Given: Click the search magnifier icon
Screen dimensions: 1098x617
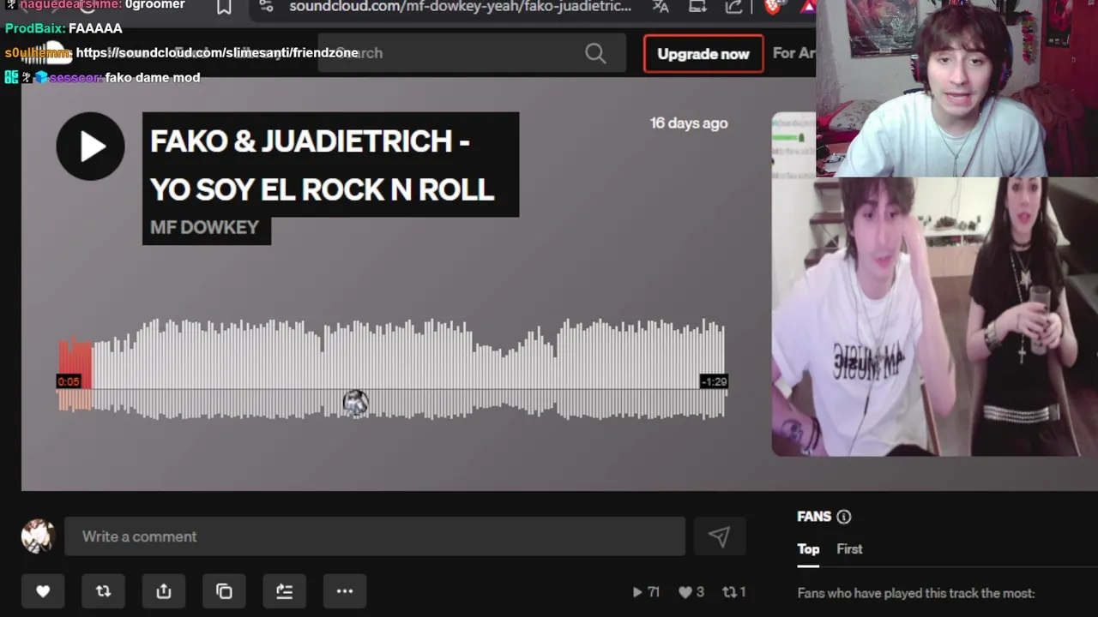Looking at the screenshot, I should click(595, 53).
